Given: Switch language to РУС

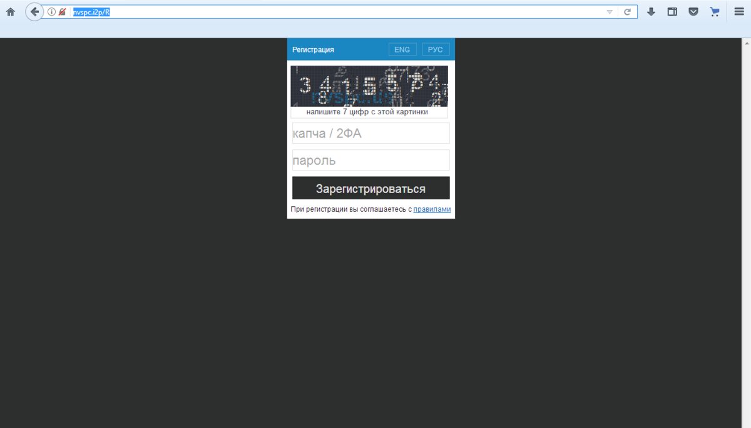Looking at the screenshot, I should click(x=436, y=49).
